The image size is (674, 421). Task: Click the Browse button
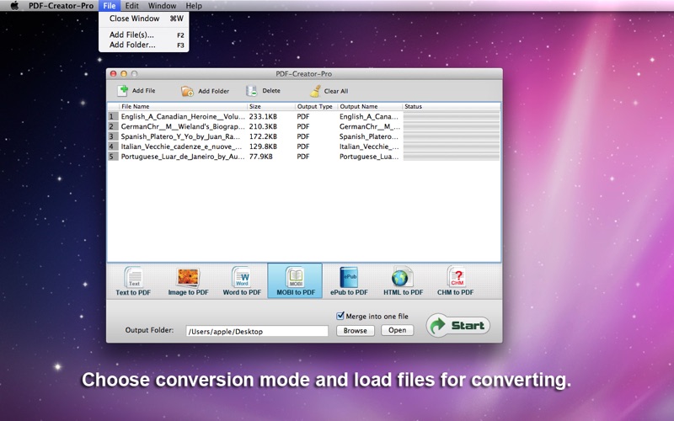(x=355, y=330)
